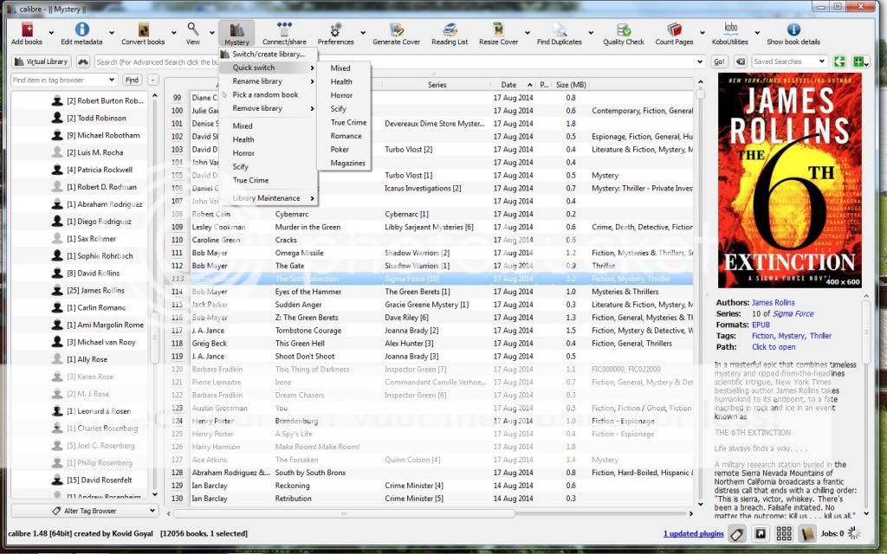Open the James Rollins author link

point(773,302)
